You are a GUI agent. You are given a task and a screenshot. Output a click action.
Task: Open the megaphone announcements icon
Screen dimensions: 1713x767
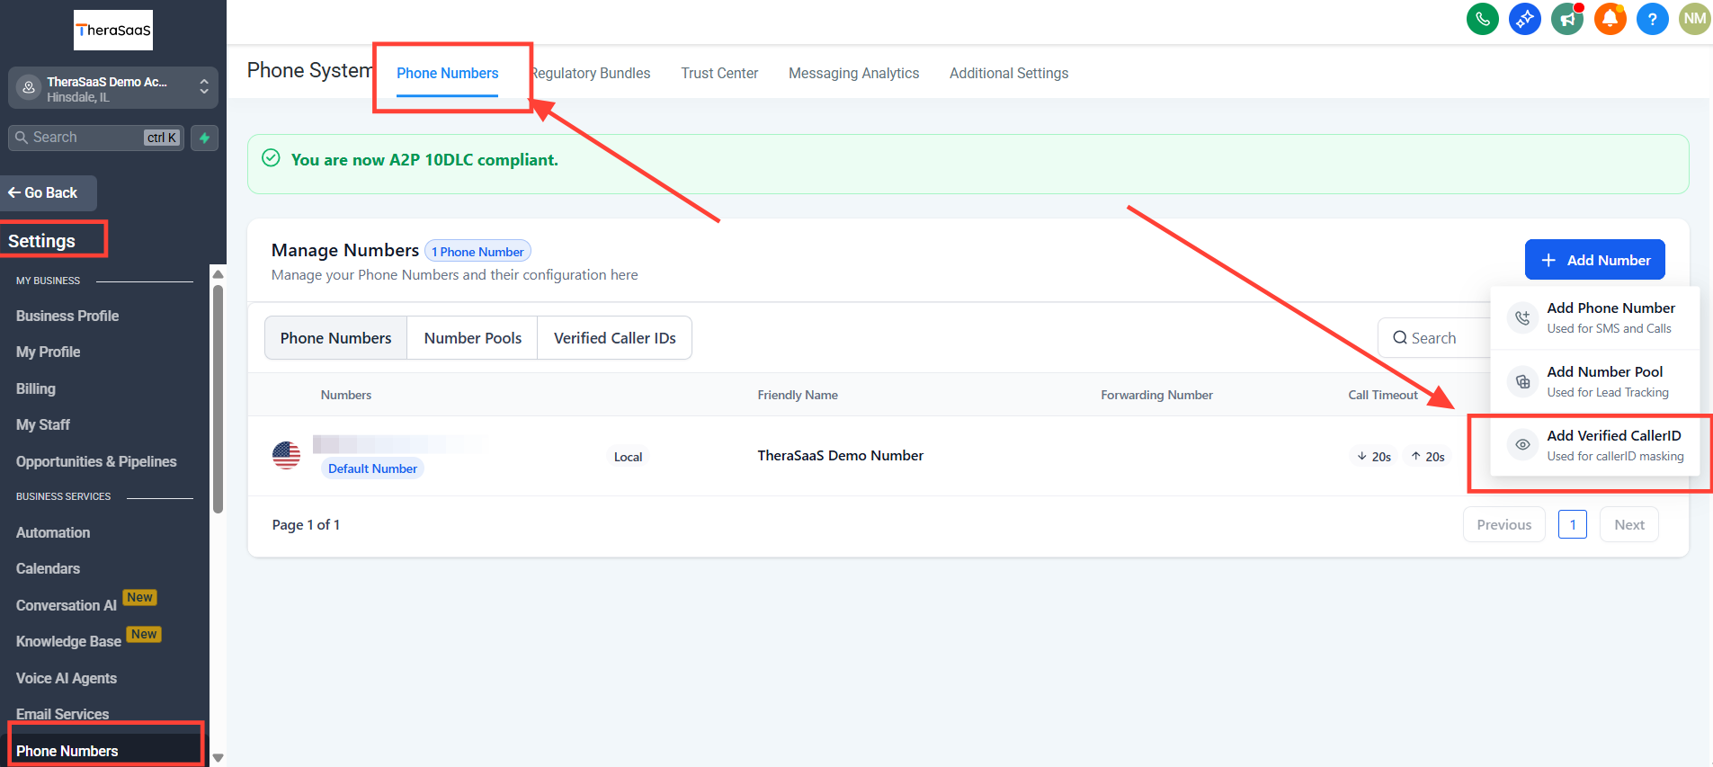[1567, 18]
